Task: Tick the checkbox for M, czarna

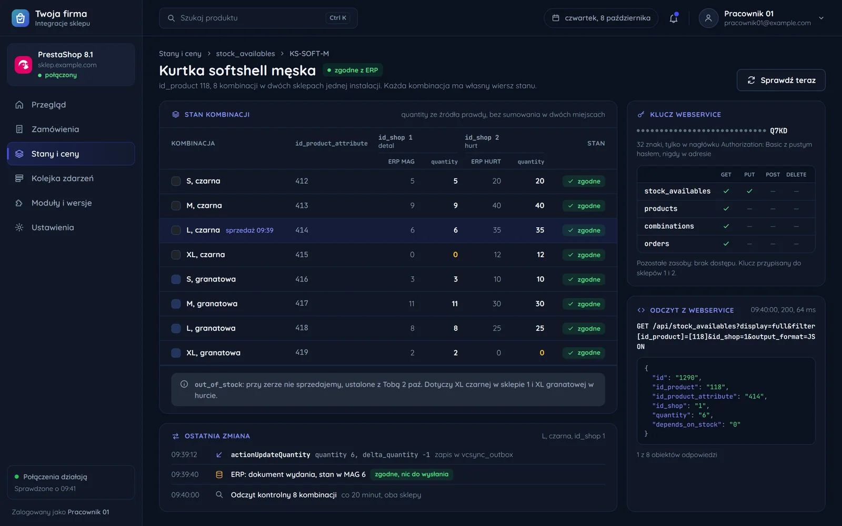Action: [x=176, y=206]
